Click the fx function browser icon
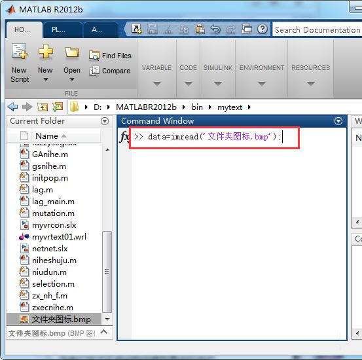 tap(124, 137)
